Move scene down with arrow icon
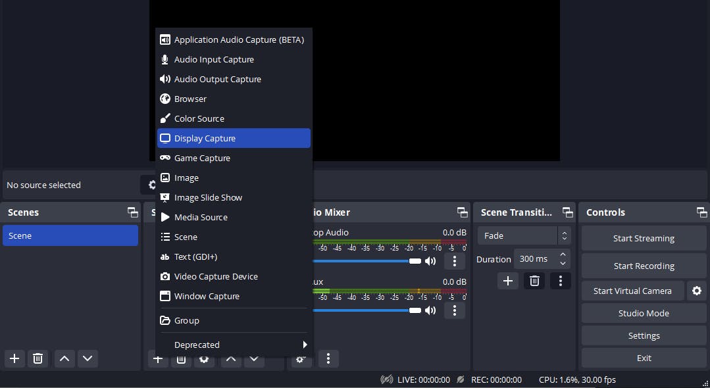This screenshot has height=388, width=710. 88,358
